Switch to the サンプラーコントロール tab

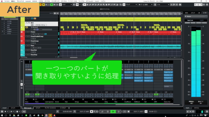[50, 108]
